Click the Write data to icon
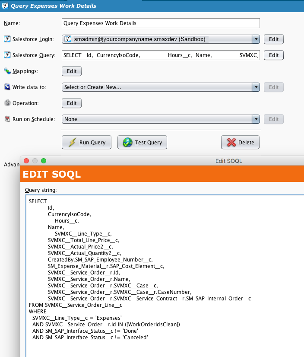The width and height of the screenshot is (304, 357). pos(7,87)
